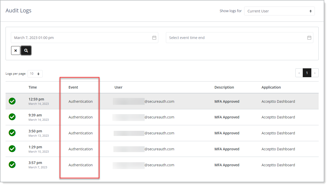Click the user email in the 1:29 pm row

coord(144,149)
